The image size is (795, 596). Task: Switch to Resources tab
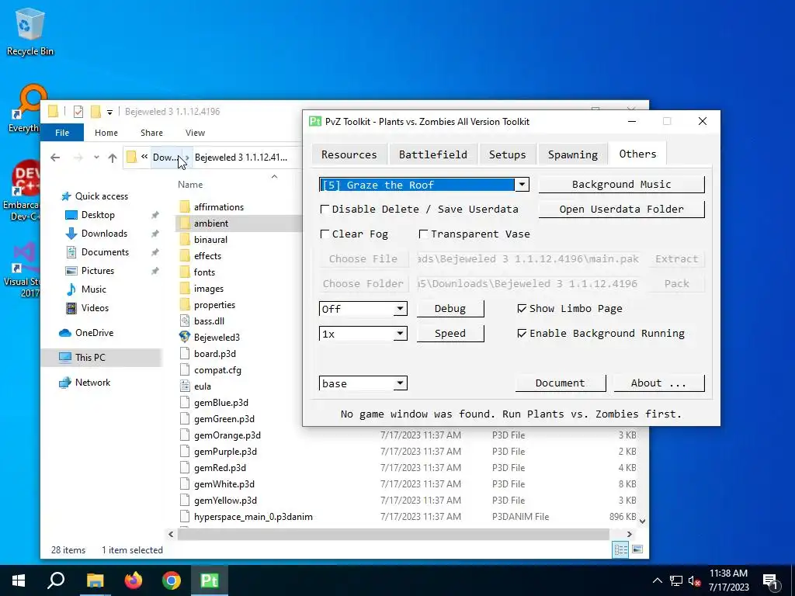coord(349,154)
